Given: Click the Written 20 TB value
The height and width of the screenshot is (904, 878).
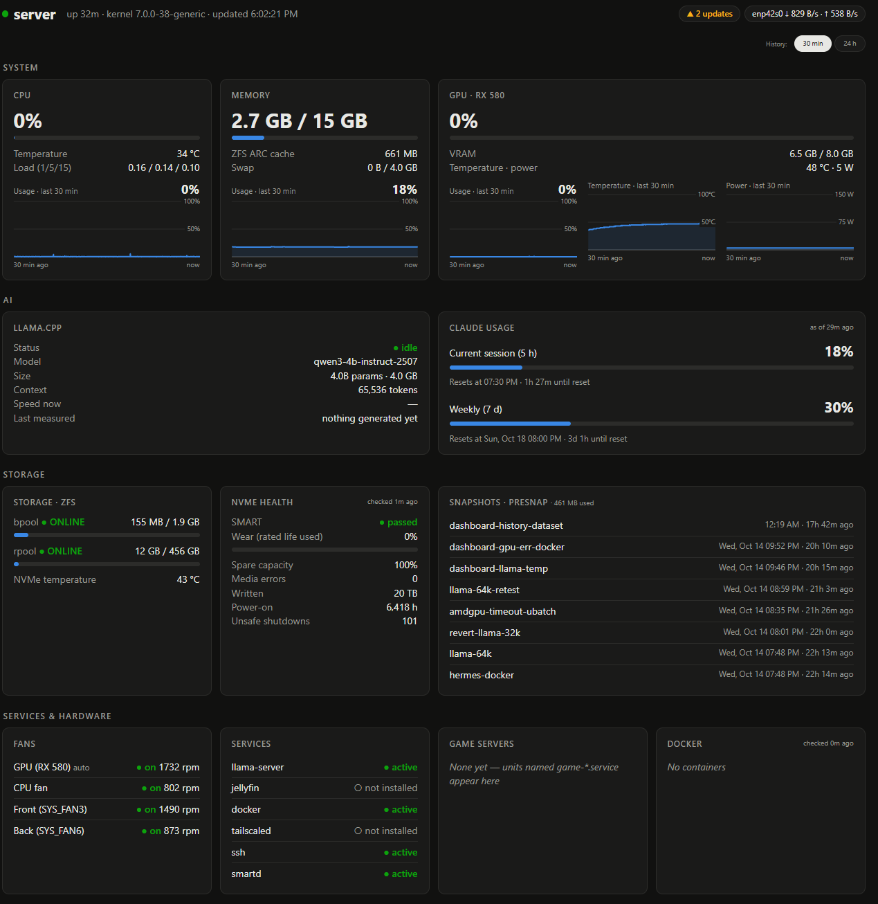Looking at the screenshot, I should click(x=405, y=594).
